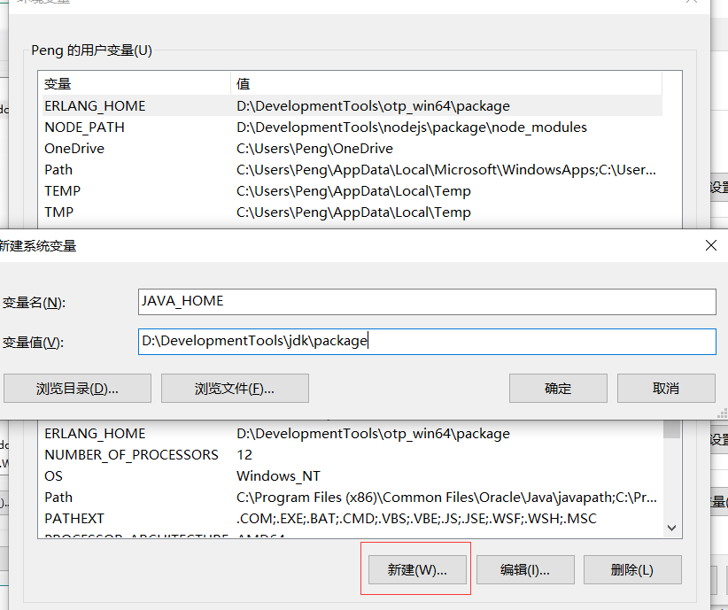728x610 pixels.
Task: Click 删除(L) button for system variables
Action: coord(632,569)
